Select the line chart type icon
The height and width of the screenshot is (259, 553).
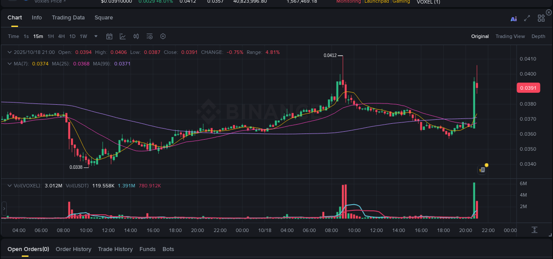point(123,36)
